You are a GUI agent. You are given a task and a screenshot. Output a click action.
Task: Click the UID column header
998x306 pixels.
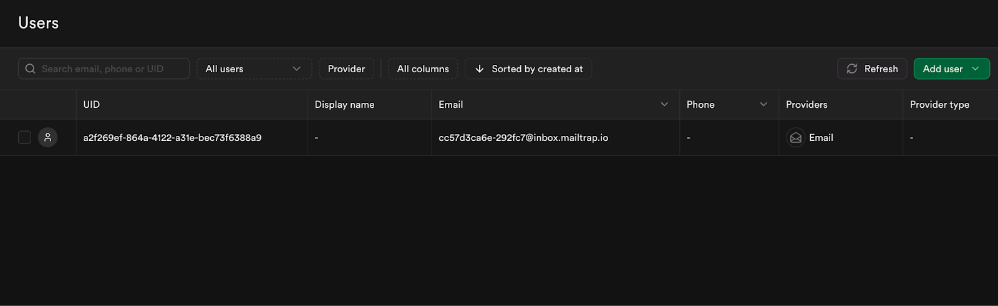click(92, 104)
